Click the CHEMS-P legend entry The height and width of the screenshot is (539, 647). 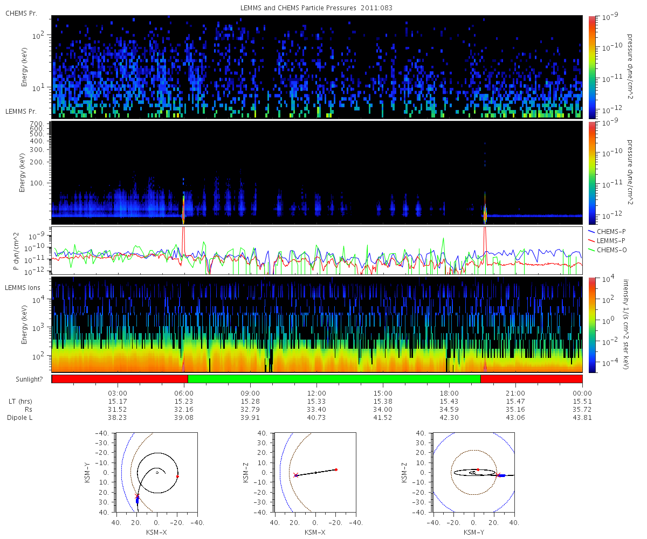[608, 231]
